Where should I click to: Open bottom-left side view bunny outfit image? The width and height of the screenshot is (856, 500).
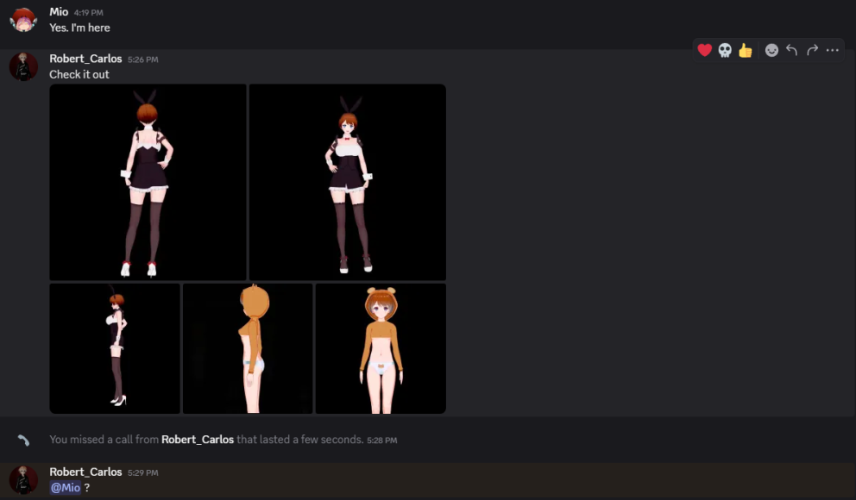(115, 348)
